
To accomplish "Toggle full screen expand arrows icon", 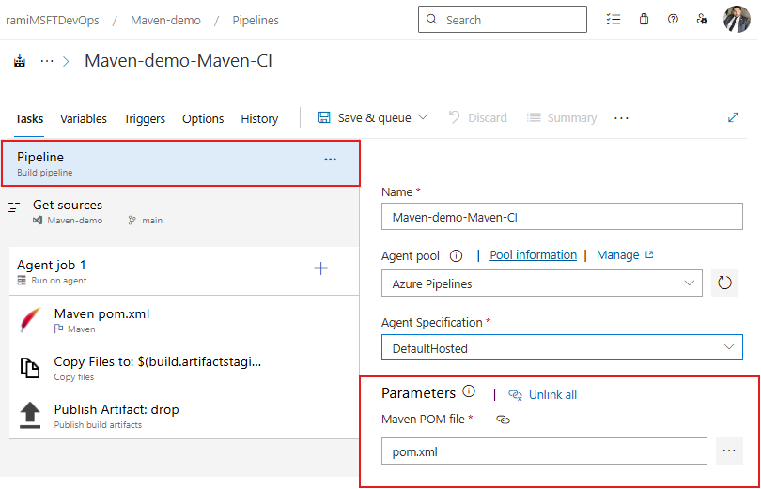I will (x=734, y=117).
